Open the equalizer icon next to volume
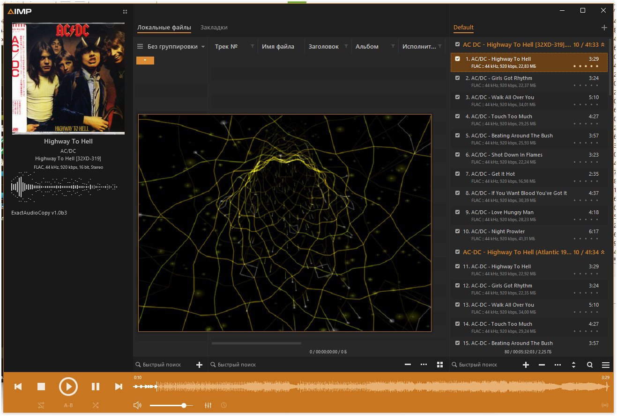 pyautogui.click(x=208, y=405)
